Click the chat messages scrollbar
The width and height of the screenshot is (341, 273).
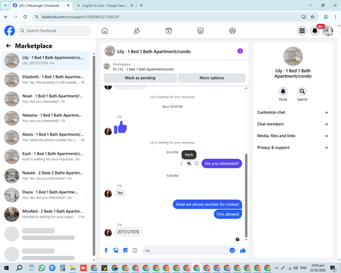click(246, 196)
